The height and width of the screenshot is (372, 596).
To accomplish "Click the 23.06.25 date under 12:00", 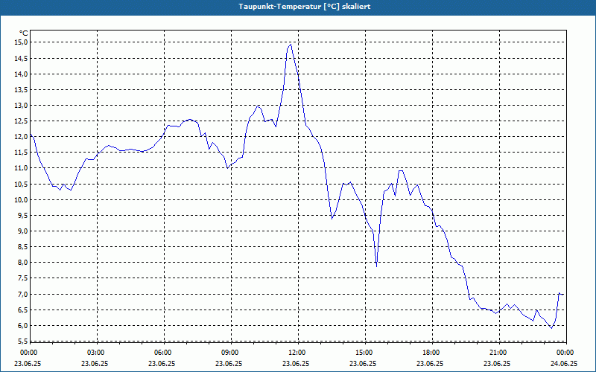I will click(x=296, y=364).
